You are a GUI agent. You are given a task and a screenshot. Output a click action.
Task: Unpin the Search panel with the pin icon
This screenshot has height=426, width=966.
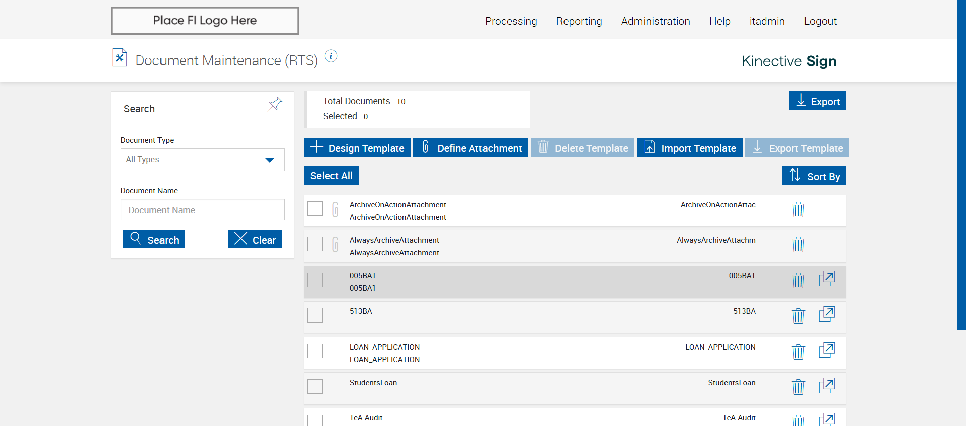275,104
